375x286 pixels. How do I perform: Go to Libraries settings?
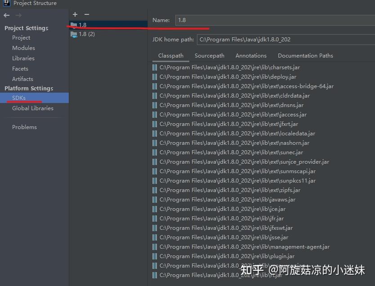23,58
